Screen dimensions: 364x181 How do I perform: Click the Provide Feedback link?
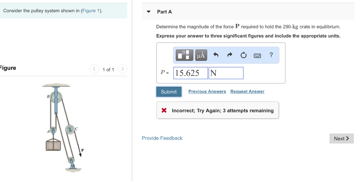(162, 138)
